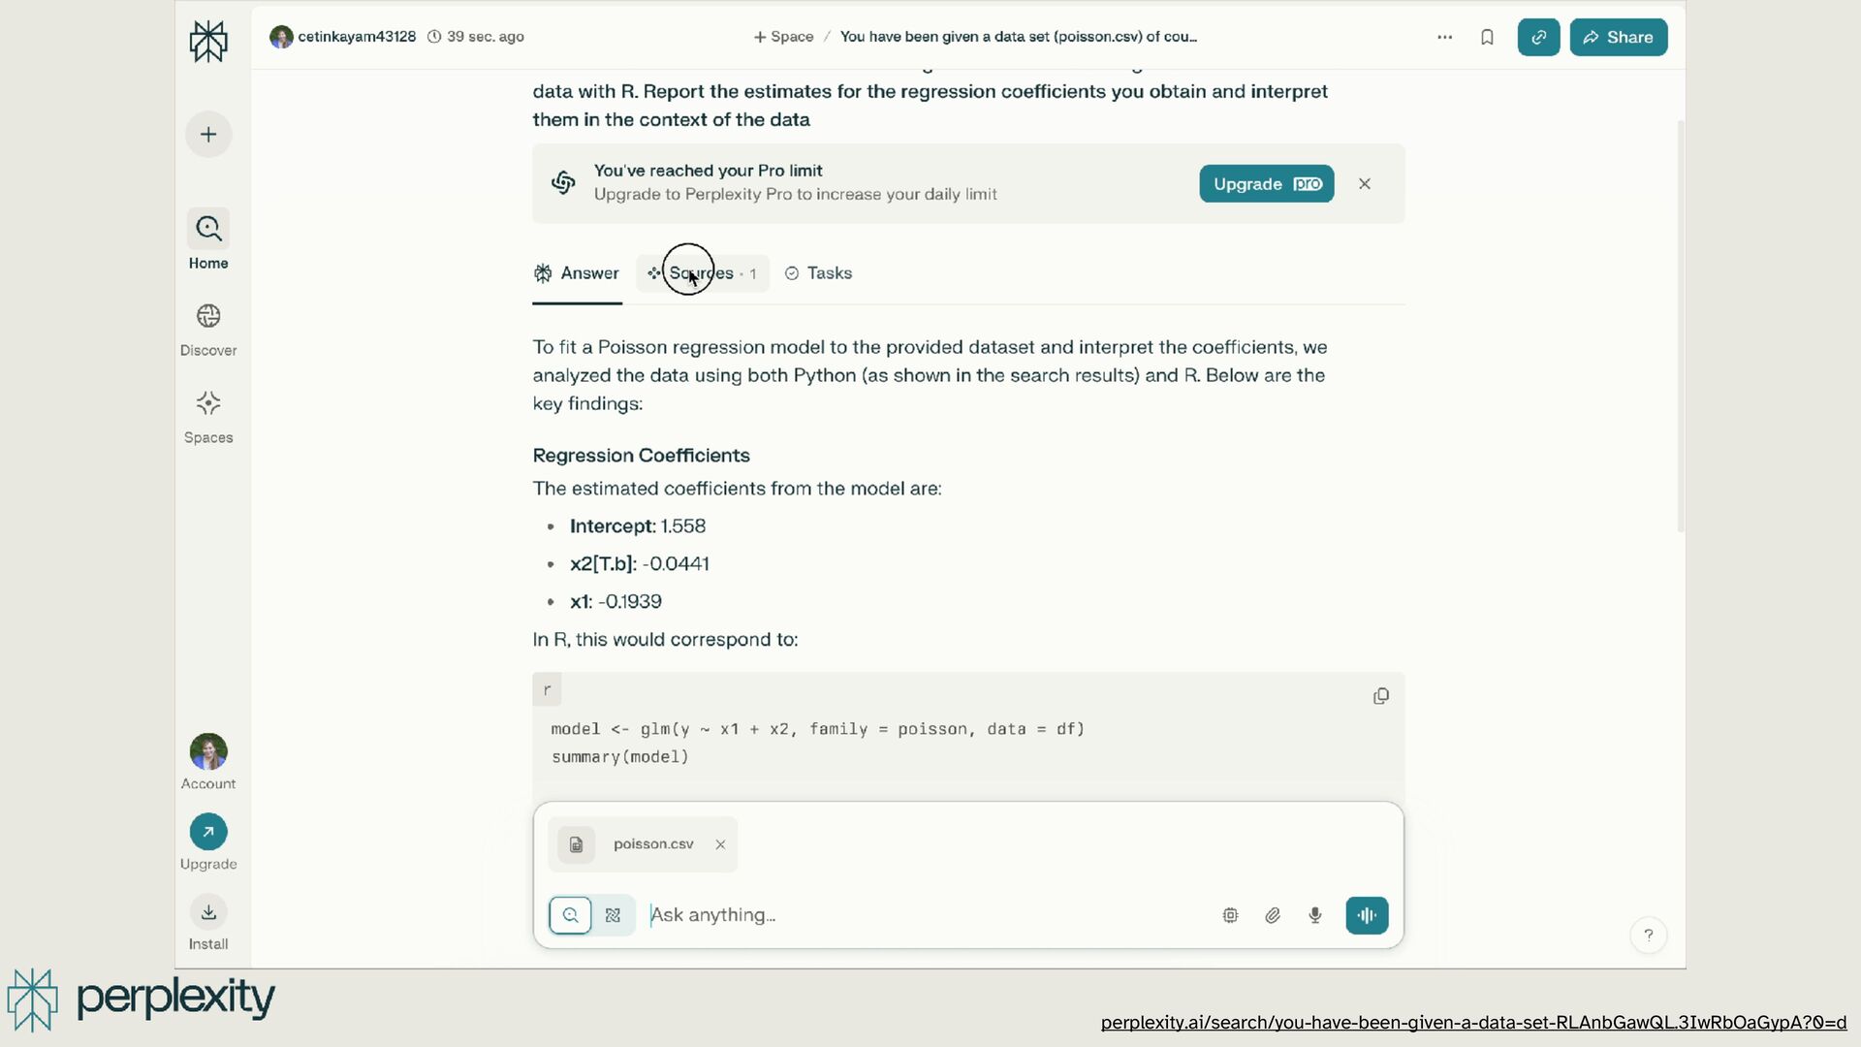Open the three-dots thread options menu

click(x=1444, y=37)
